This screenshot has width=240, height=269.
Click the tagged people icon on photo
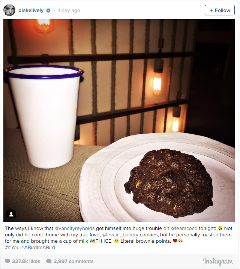[x=11, y=214]
